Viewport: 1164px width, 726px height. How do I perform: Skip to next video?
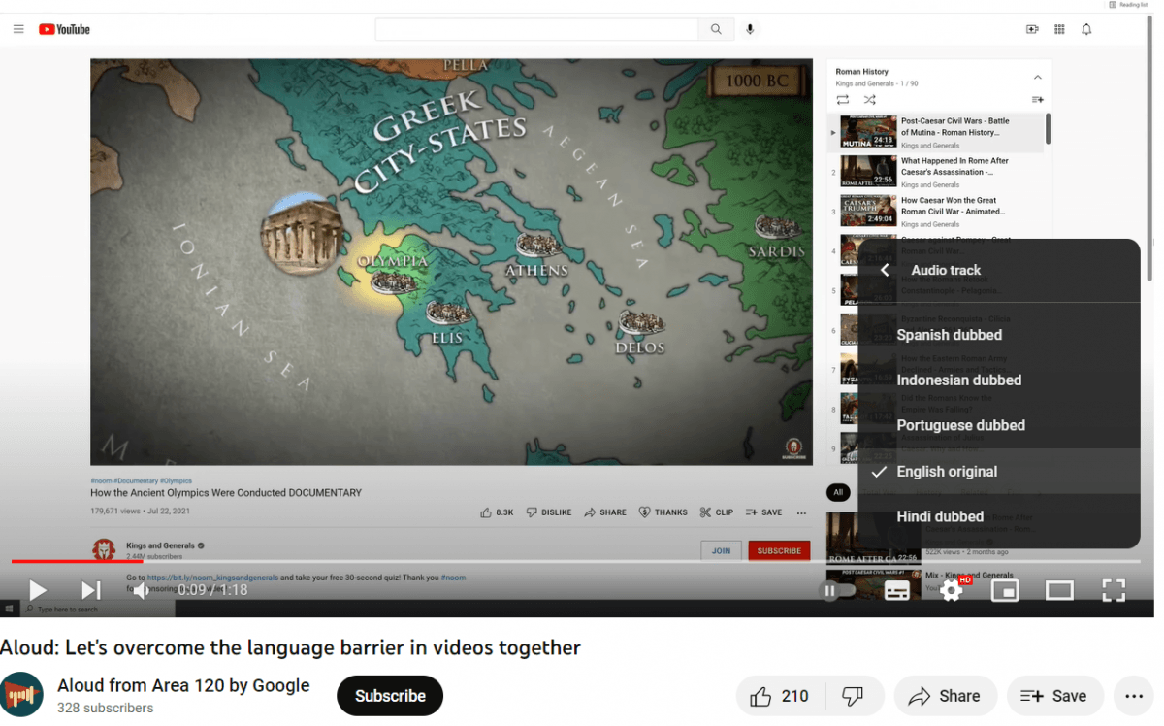[x=90, y=590]
